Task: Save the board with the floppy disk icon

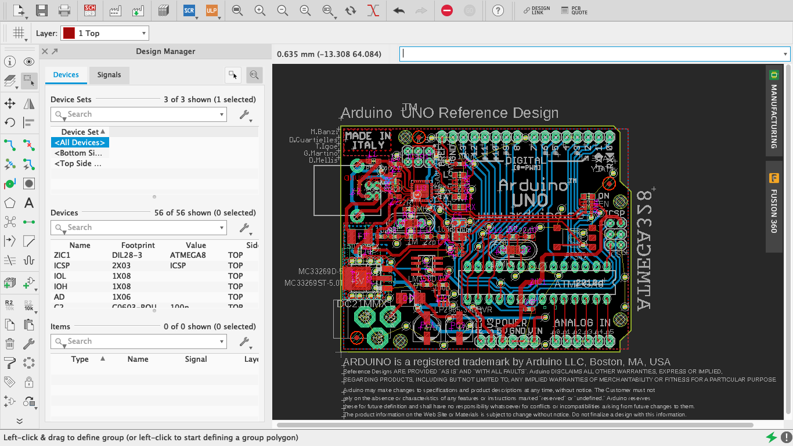Action: [41, 10]
